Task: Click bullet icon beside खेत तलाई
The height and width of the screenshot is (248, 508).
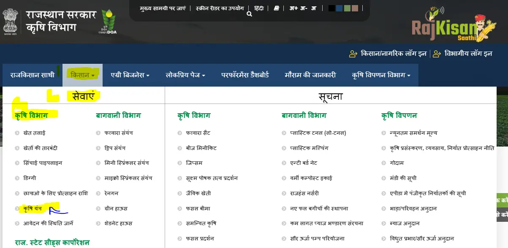Action: click(17, 133)
